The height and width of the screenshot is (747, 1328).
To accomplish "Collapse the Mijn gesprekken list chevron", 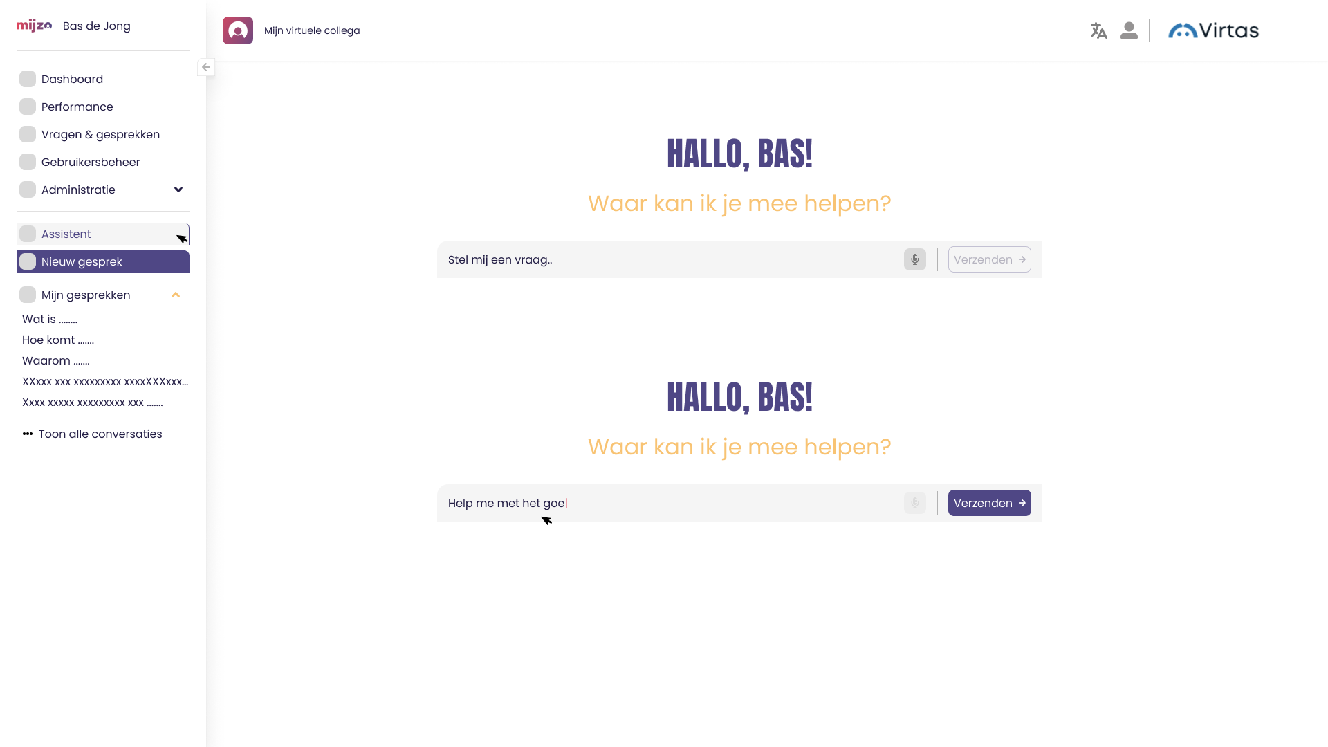I will (x=176, y=295).
